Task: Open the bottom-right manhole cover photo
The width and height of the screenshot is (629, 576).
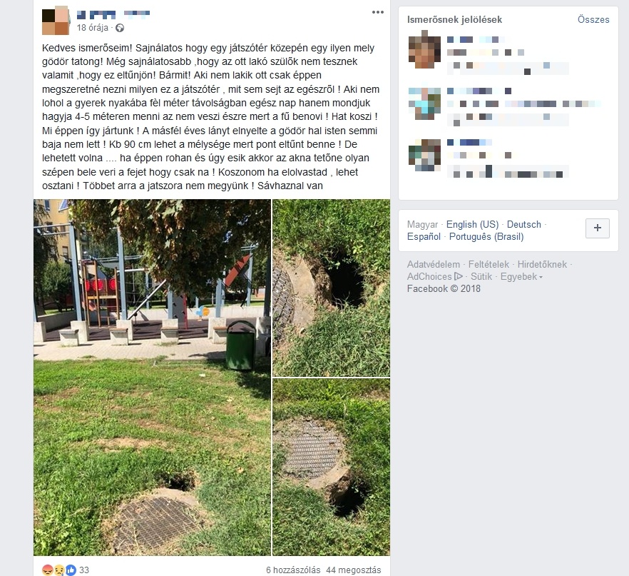Action: coord(332,468)
